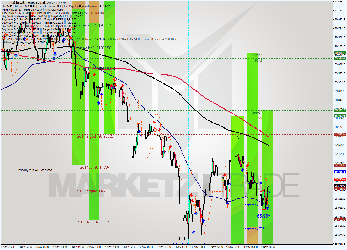Image resolution: width=347 pixels, height=250 pixels.
Task: Click the FSB-HighToBreak 66.93876 line label
Action: [35, 170]
